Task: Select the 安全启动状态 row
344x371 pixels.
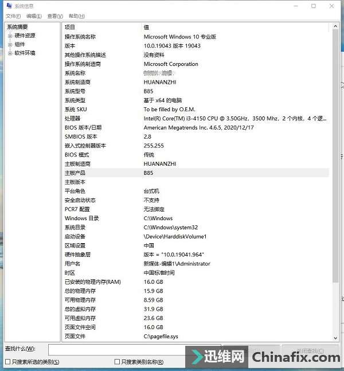Action: (196, 200)
